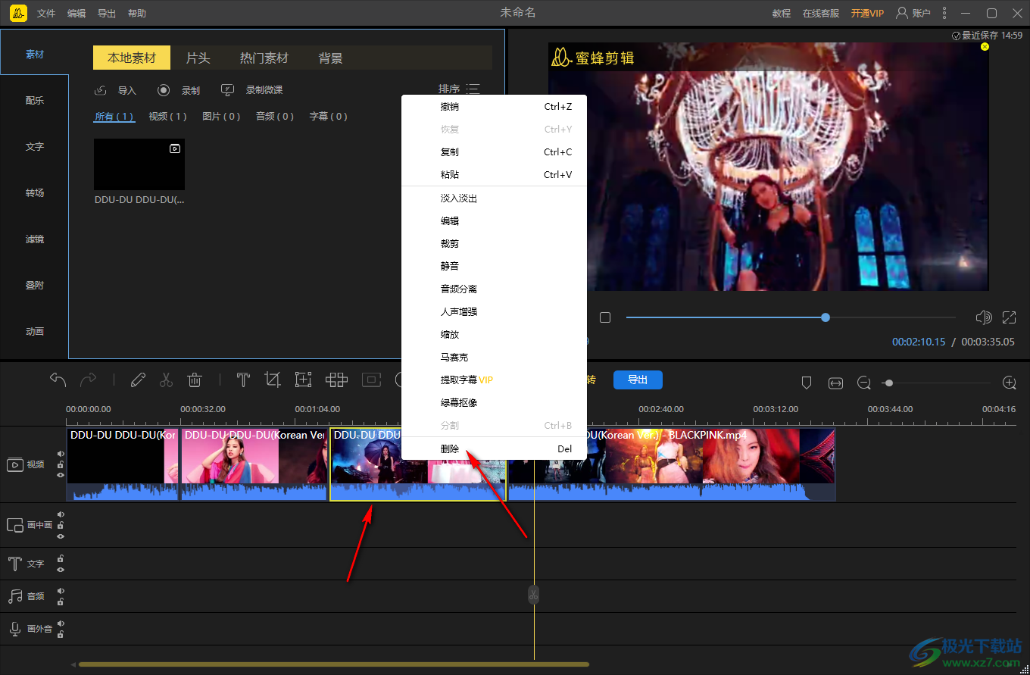This screenshot has width=1030, height=675.
Task: Click the zoom region icon with plus
Action: pos(303,380)
